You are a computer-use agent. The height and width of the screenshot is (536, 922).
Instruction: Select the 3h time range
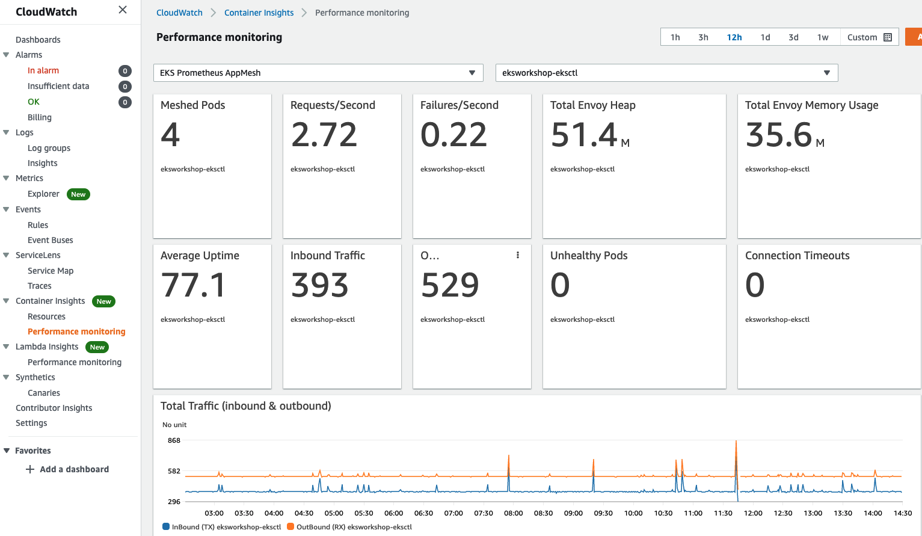tap(703, 37)
